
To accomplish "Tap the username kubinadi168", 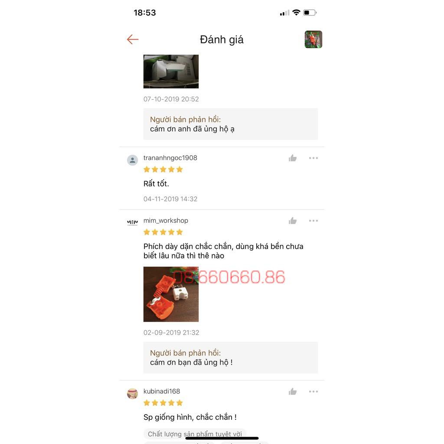I will (162, 392).
